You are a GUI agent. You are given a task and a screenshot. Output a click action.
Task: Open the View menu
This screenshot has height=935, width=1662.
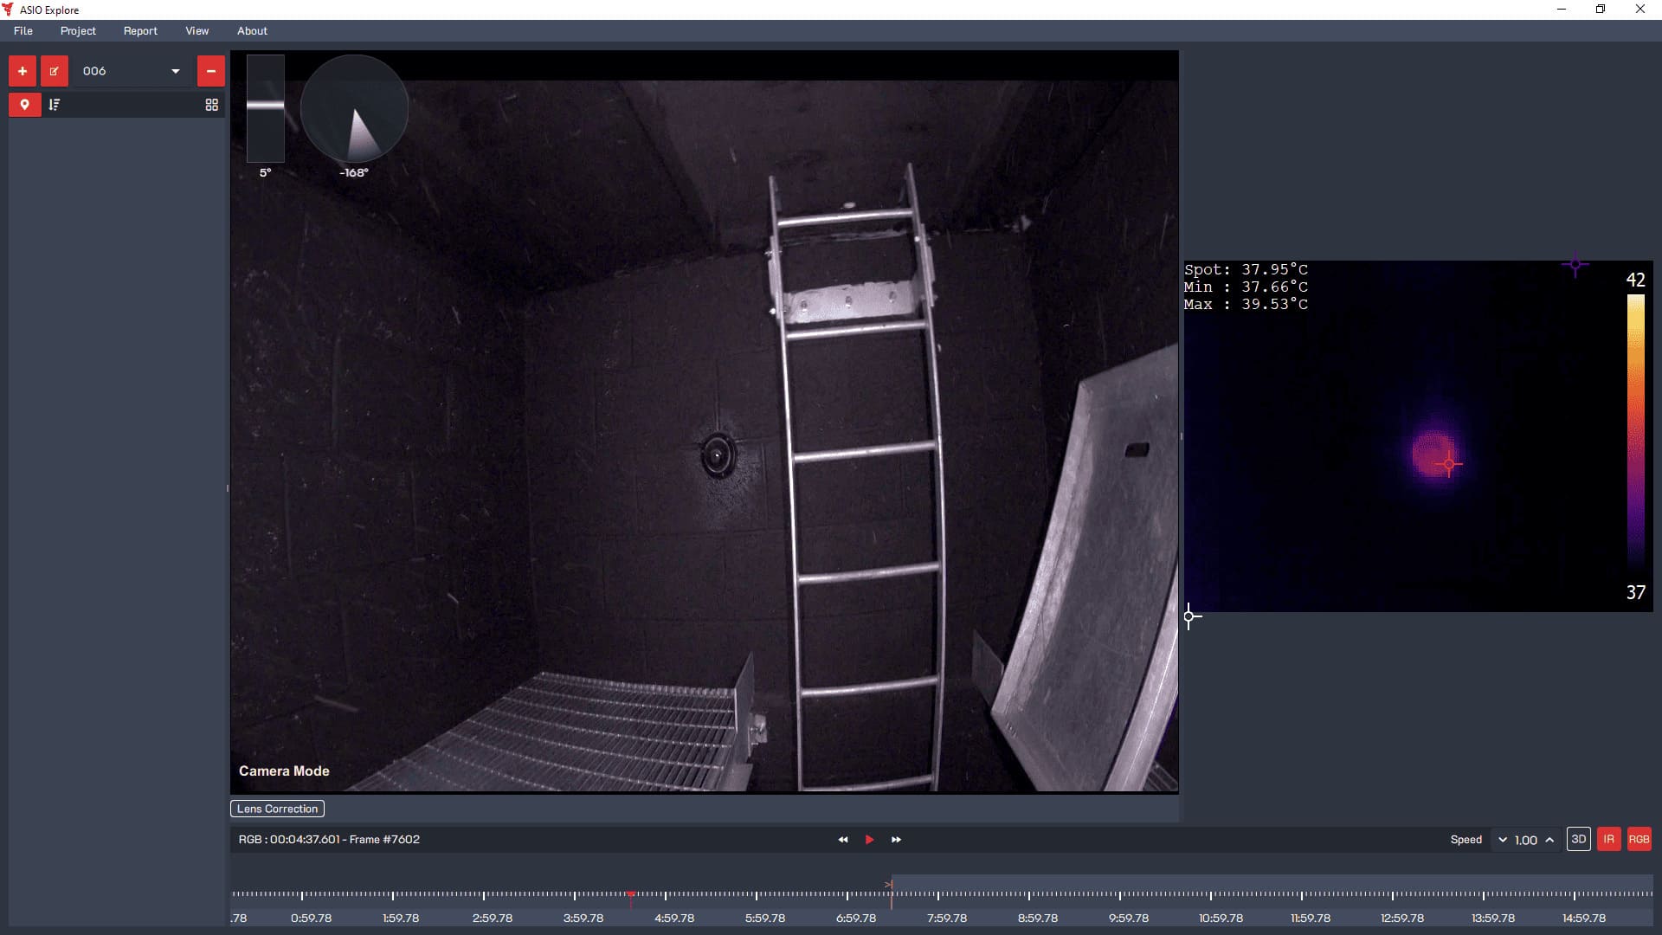coord(196,30)
